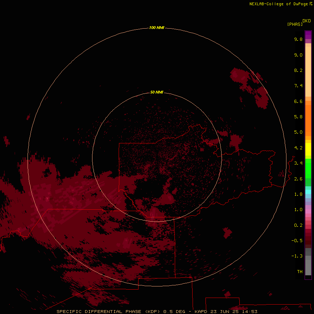Click the 2.6 value on the scale
Viewport: 314px width, 314px height.
point(298,179)
